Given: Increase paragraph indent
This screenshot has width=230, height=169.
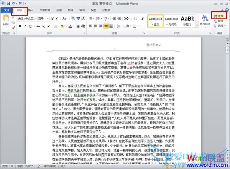Looking at the screenshot, I should pyautogui.click(x=119, y=19).
